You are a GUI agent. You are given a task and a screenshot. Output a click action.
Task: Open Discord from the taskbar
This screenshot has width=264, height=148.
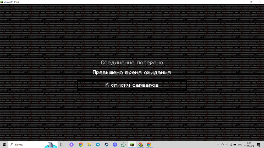tap(115, 145)
